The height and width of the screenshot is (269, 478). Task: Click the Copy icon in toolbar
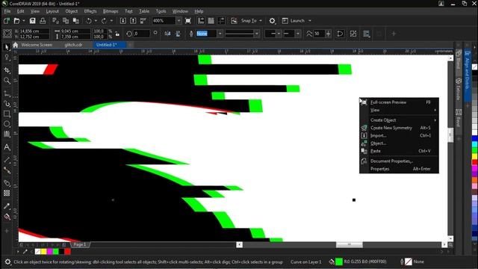[x=66, y=21]
